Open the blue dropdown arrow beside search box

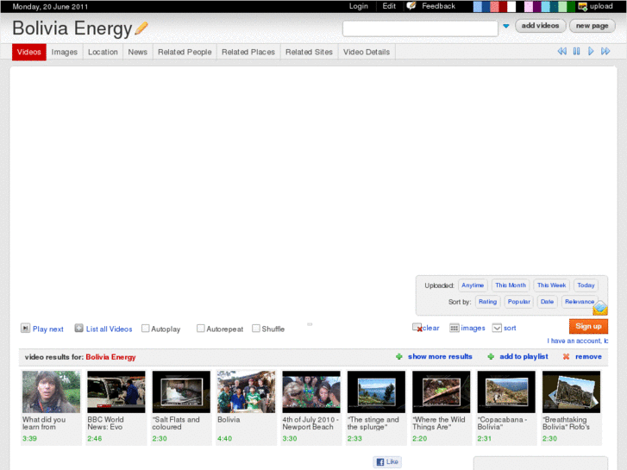point(506,26)
